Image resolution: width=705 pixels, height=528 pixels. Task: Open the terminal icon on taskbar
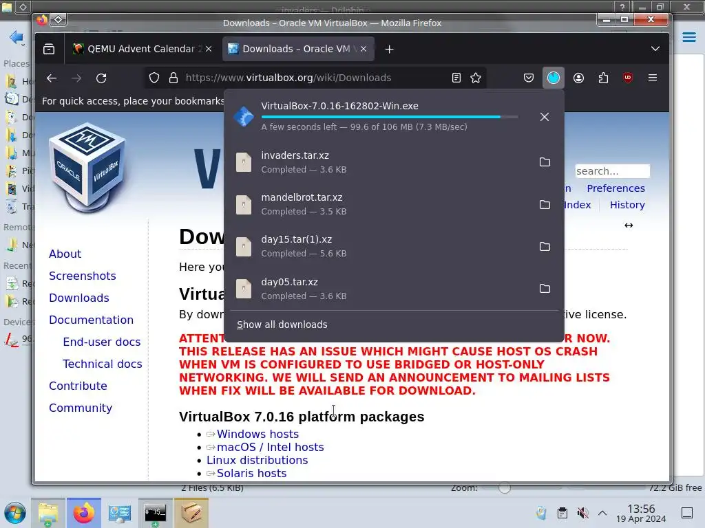(x=155, y=513)
